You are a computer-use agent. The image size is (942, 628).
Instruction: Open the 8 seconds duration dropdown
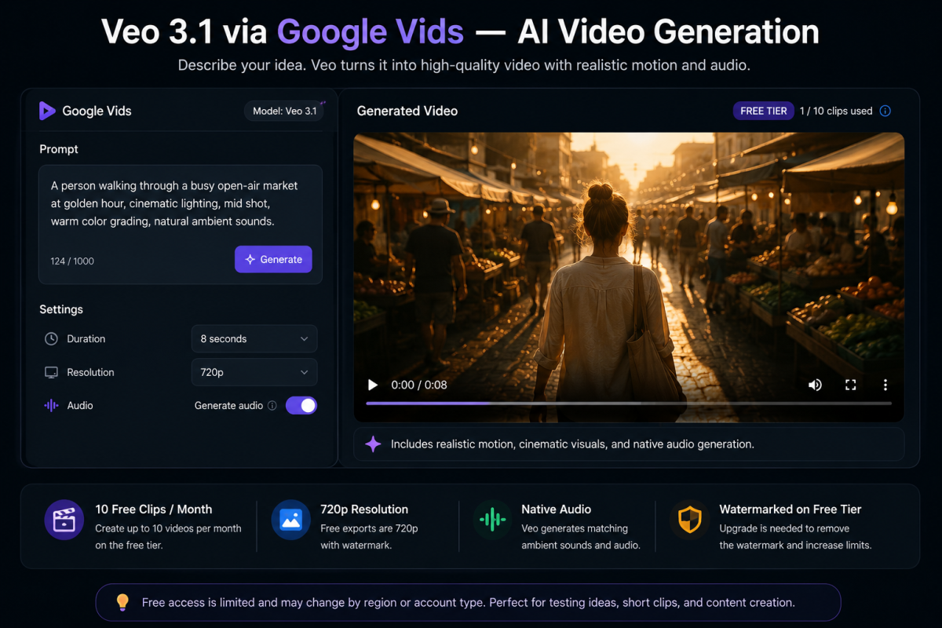tap(254, 339)
